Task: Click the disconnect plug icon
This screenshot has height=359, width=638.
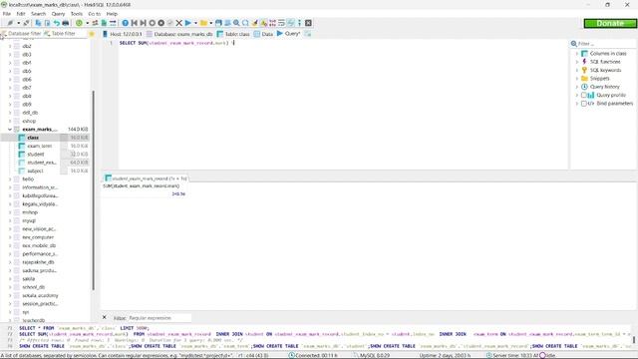Action: point(26,23)
